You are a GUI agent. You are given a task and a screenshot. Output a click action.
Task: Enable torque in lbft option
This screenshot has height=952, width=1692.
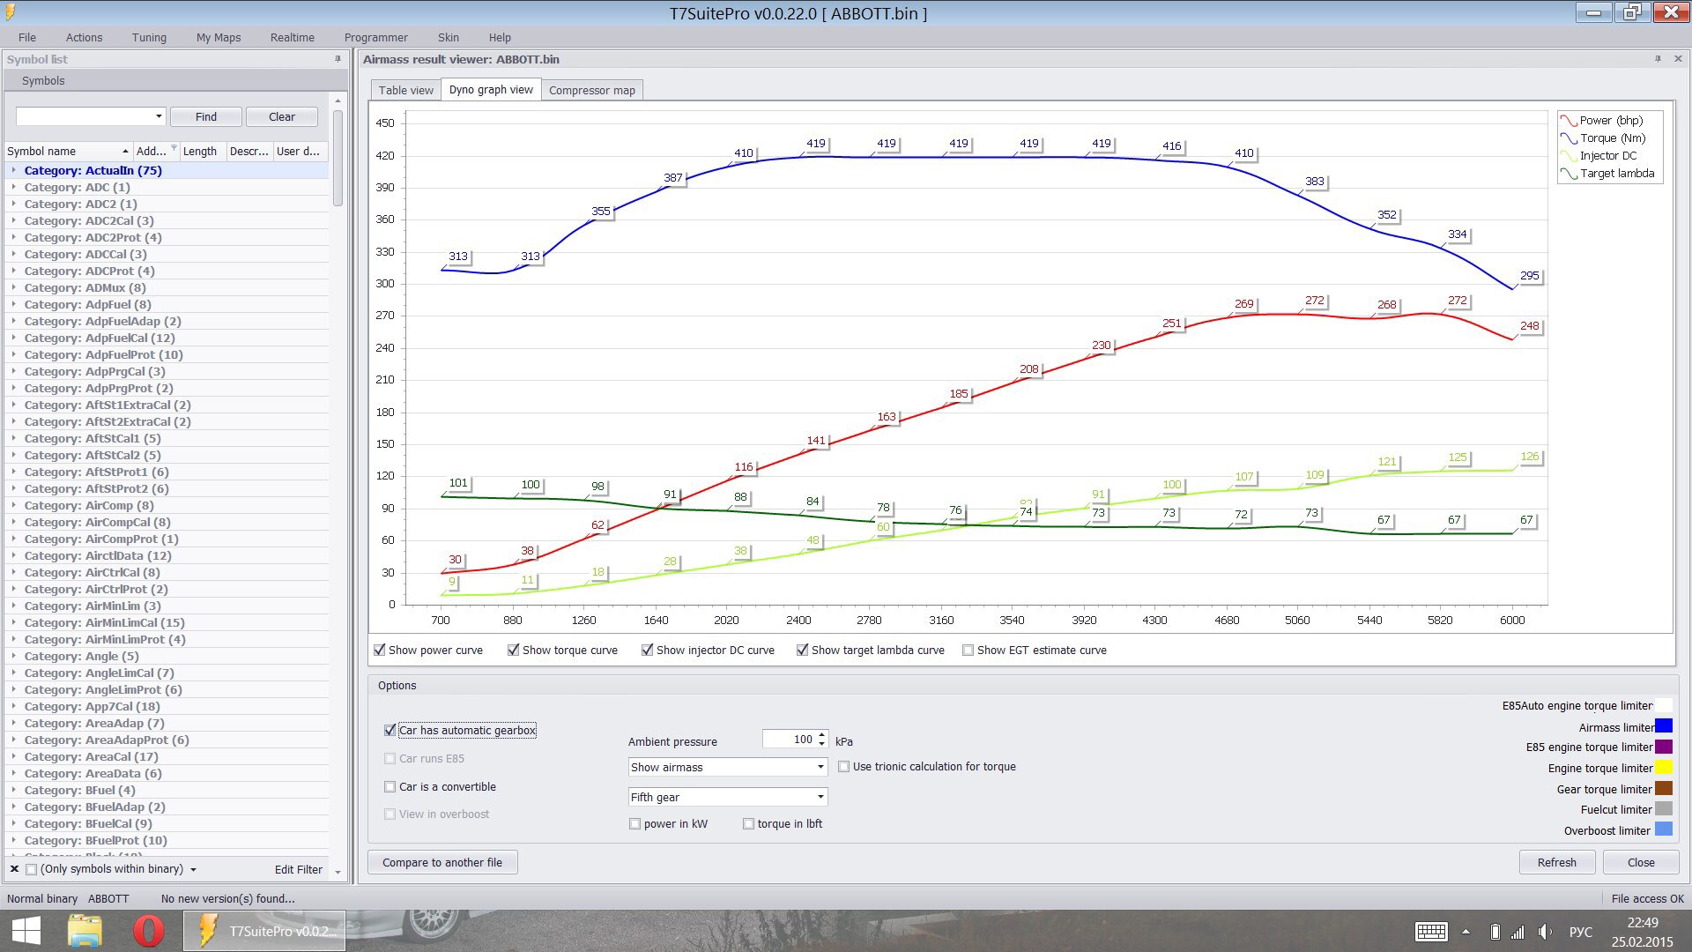coord(749,824)
